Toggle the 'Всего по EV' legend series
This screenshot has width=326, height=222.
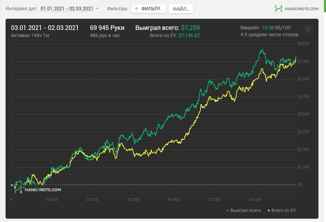282,210
